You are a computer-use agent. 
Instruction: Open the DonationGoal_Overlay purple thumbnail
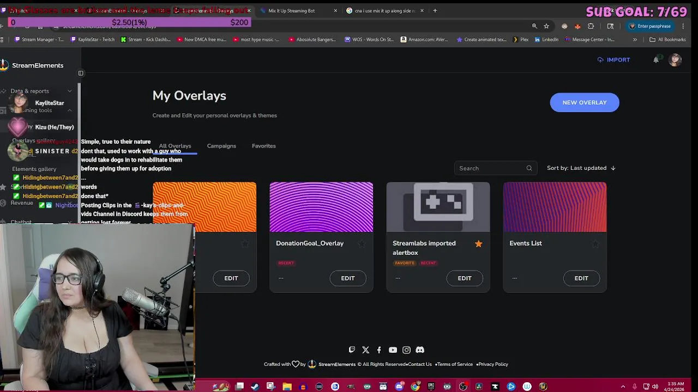(x=321, y=207)
